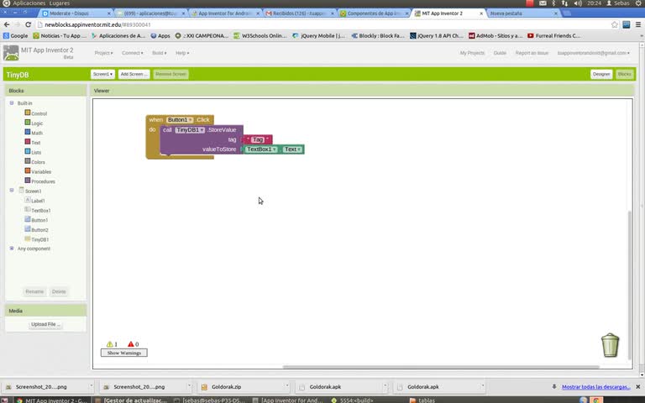Image resolution: width=645 pixels, height=403 pixels.
Task: Click the Rename button
Action: coord(34,291)
